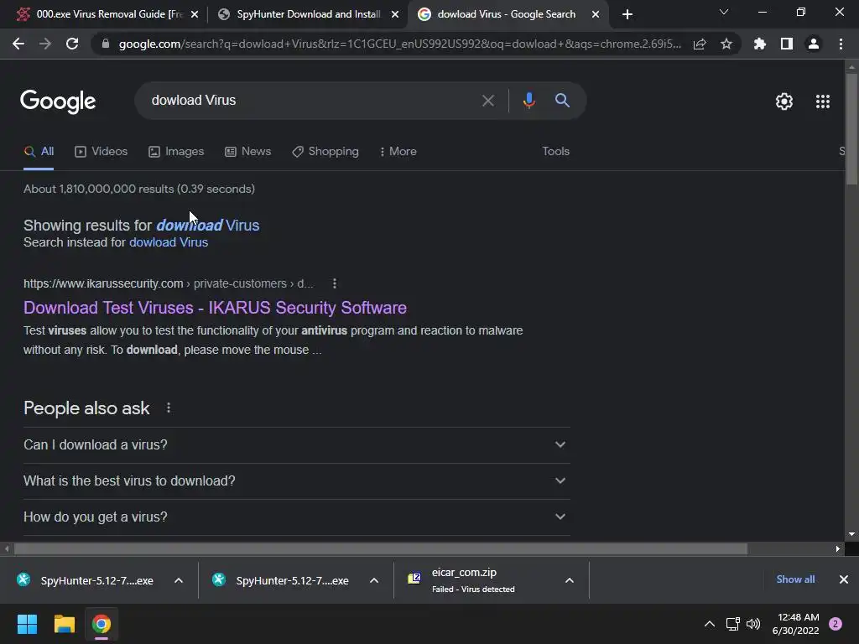Close the dowload Virus Google Search tab
859x644 pixels.
tap(596, 14)
